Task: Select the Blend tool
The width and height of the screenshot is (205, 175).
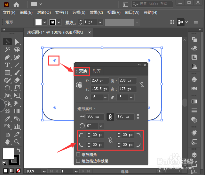Action: point(17,119)
